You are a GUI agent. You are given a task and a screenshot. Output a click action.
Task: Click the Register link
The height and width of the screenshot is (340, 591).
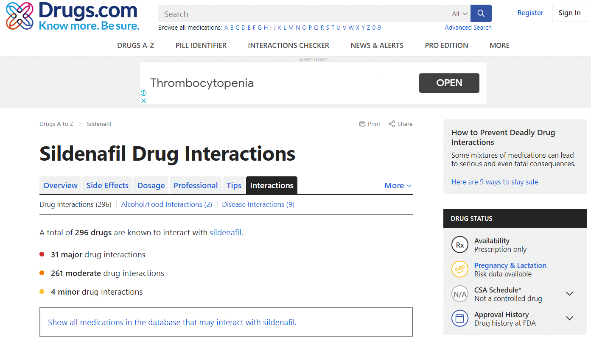[530, 13]
